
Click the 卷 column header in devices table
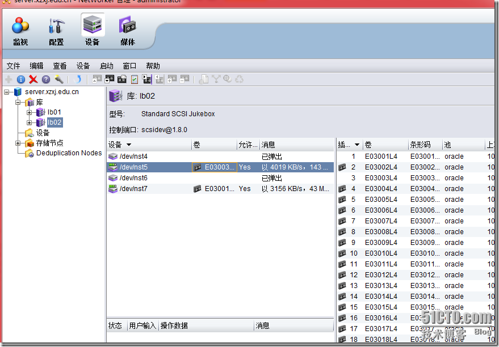click(x=214, y=145)
